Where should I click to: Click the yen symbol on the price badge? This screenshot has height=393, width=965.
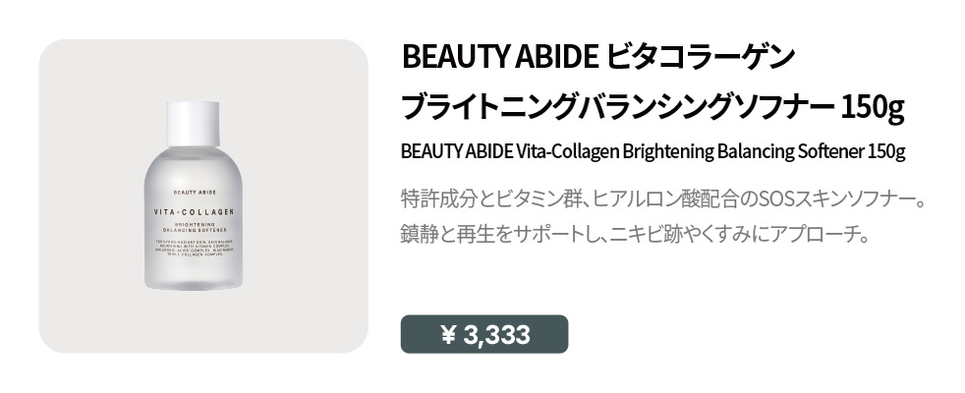click(x=449, y=334)
